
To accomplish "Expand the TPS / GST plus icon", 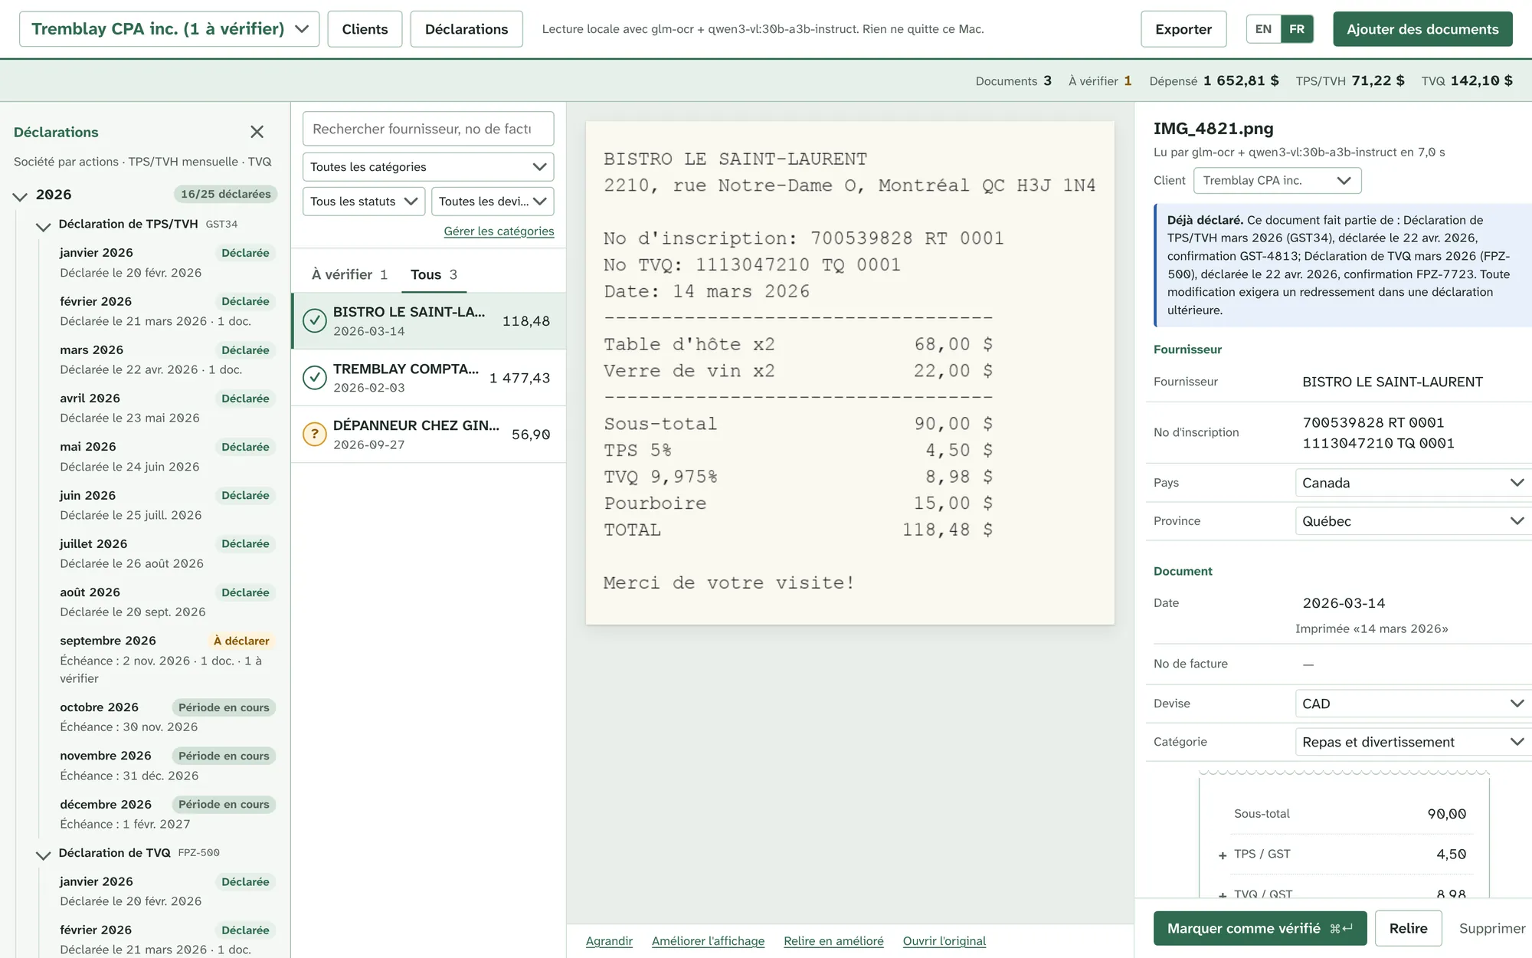I will [1223, 855].
